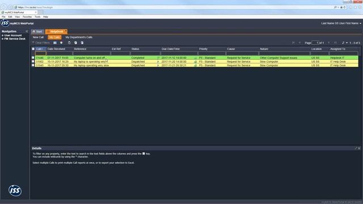
Task: Click the ISS logo in the top header
Action: tap(5, 23)
